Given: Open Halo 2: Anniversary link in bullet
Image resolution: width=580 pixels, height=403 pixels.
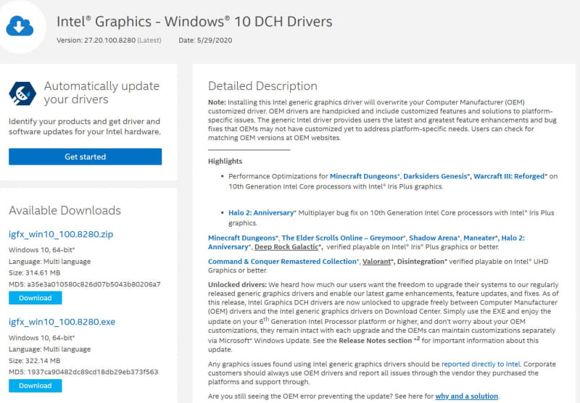Looking at the screenshot, I should point(261,213).
